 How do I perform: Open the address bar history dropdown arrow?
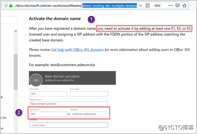140,6
